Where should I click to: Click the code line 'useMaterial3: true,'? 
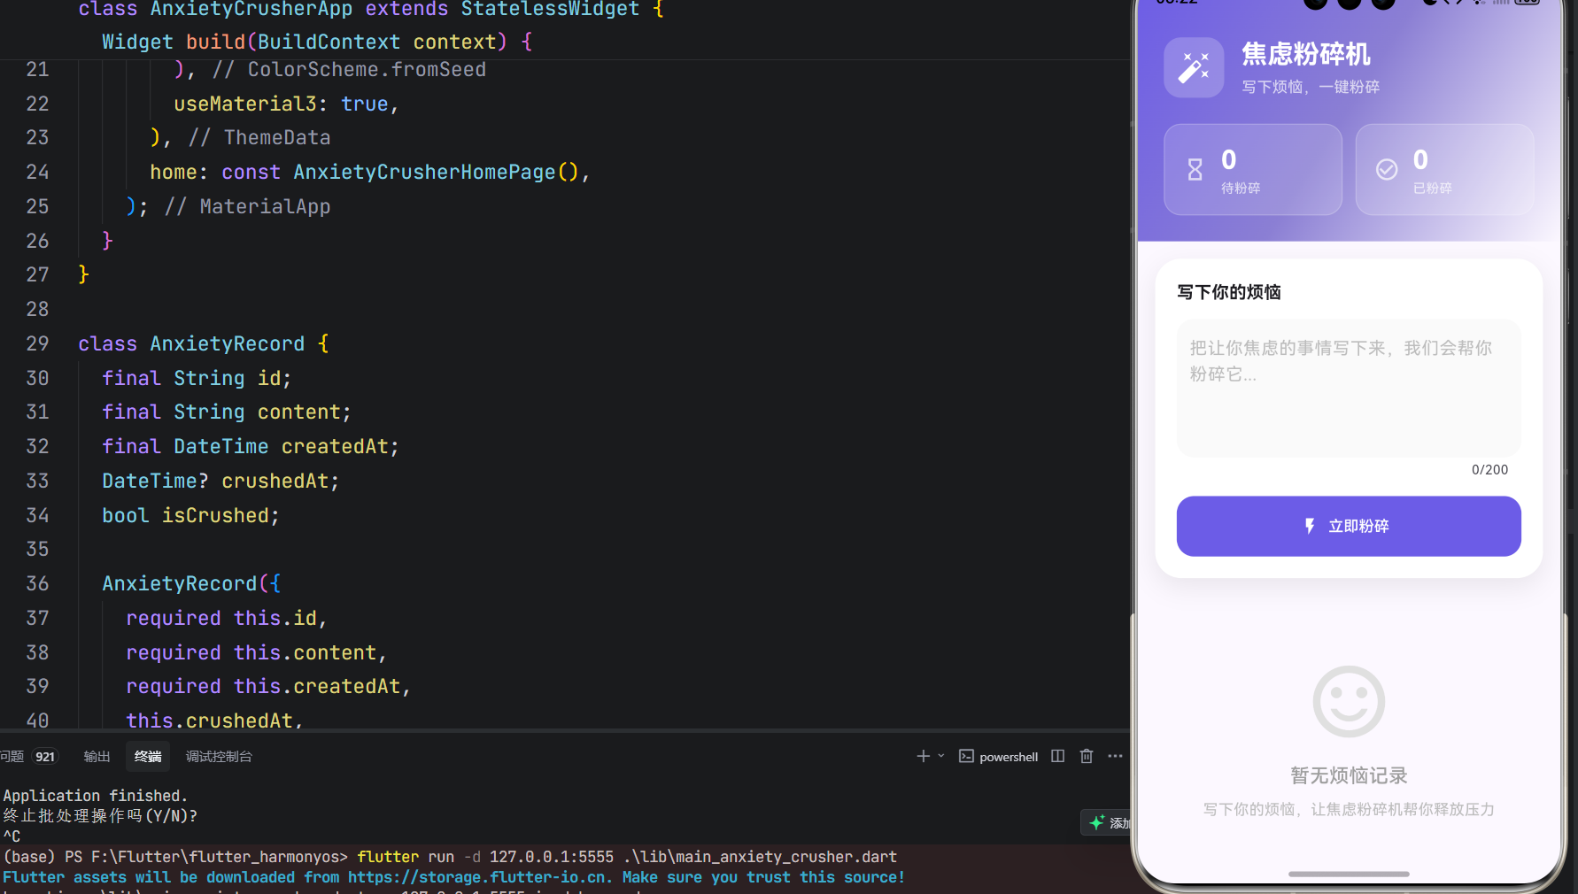286,104
